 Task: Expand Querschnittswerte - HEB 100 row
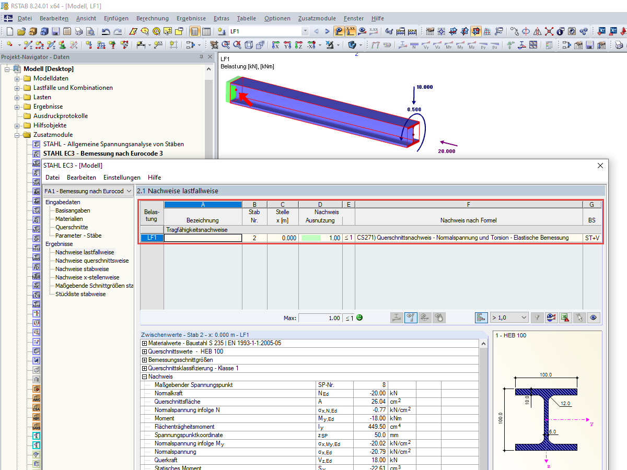pyautogui.click(x=144, y=351)
